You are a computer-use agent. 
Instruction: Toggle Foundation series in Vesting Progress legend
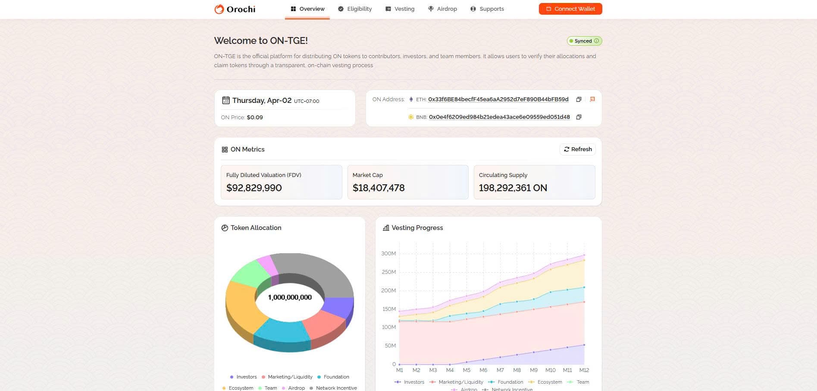(x=505, y=382)
